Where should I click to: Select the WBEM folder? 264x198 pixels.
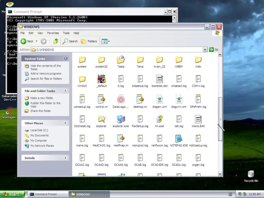[179, 60]
